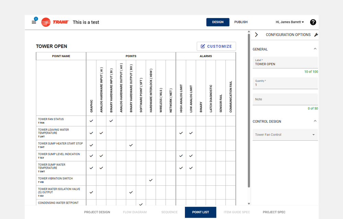Click the 'SENSOR FAIL' column header
Screen dimensions: 343x219
[221, 103]
